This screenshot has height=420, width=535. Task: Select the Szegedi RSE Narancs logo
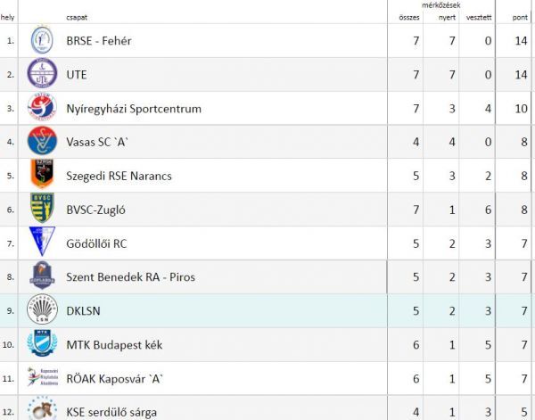[42, 174]
